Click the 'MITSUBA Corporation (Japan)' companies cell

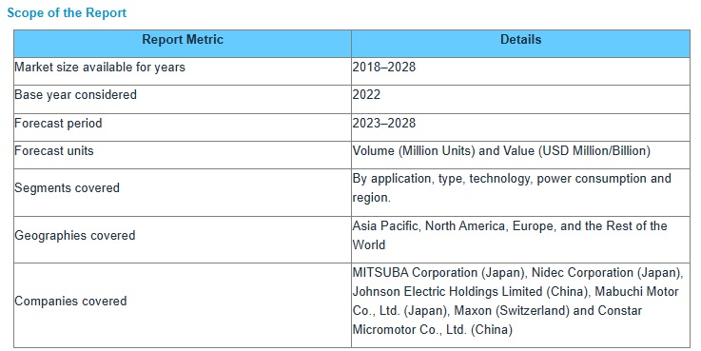point(520,305)
